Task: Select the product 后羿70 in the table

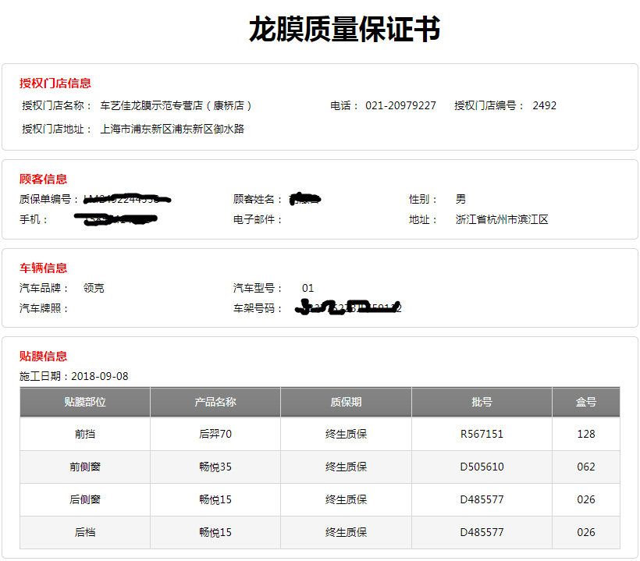Action: pyautogui.click(x=214, y=434)
